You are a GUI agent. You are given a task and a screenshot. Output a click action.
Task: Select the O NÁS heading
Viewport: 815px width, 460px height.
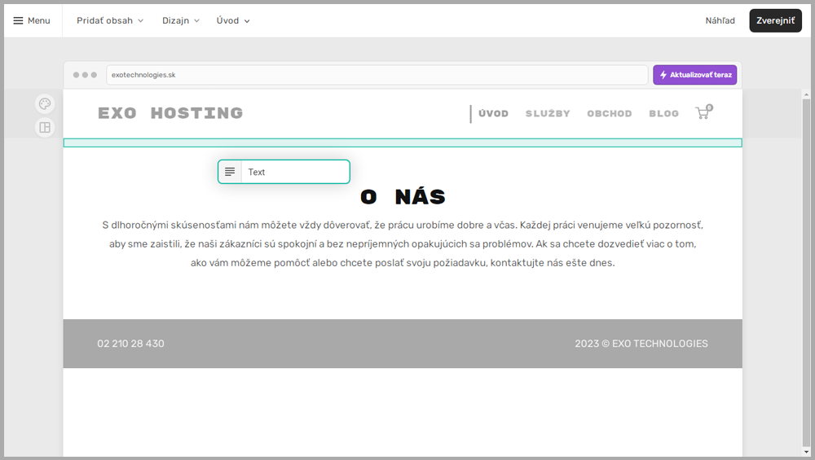click(x=403, y=197)
